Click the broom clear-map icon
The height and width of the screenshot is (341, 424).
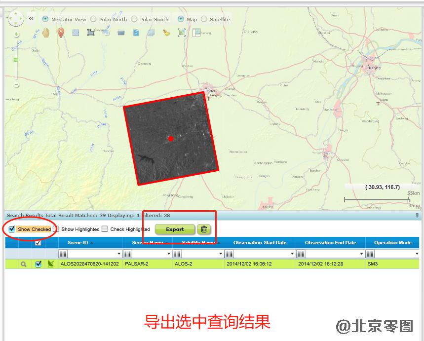click(x=166, y=33)
